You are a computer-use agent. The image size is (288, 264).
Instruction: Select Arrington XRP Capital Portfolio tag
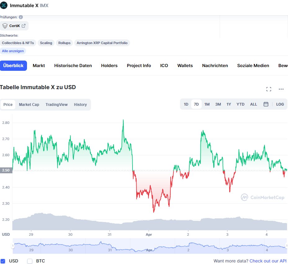coord(102,43)
